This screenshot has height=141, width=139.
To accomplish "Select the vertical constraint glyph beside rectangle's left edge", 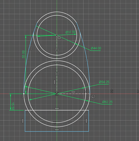I will pos(23,121).
